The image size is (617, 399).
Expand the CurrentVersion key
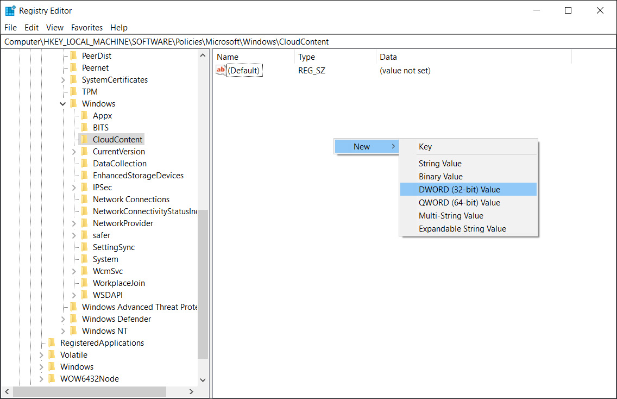click(73, 152)
